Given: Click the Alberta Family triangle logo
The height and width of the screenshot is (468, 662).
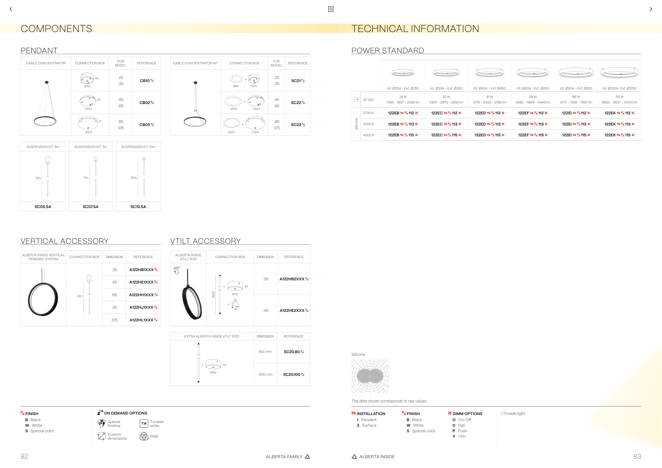Looking at the screenshot, I should click(307, 456).
